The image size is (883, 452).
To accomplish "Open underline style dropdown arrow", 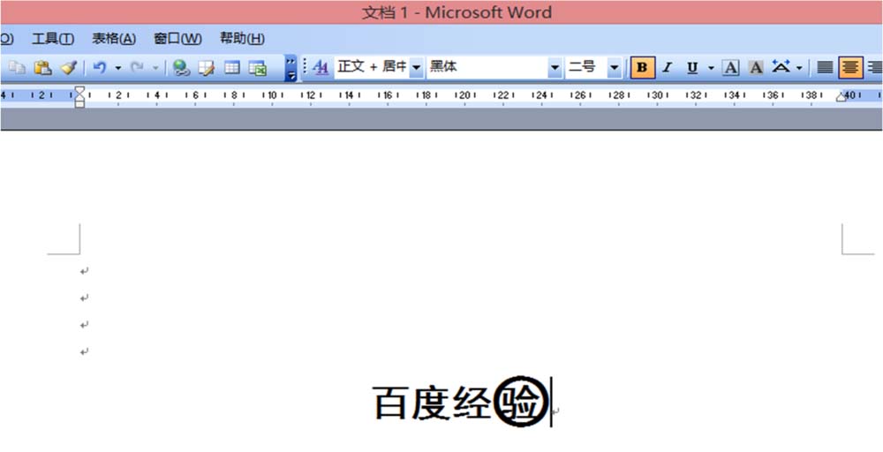I will (x=711, y=68).
